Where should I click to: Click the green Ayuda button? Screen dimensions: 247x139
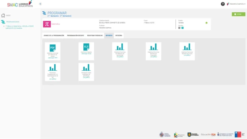pos(238,14)
